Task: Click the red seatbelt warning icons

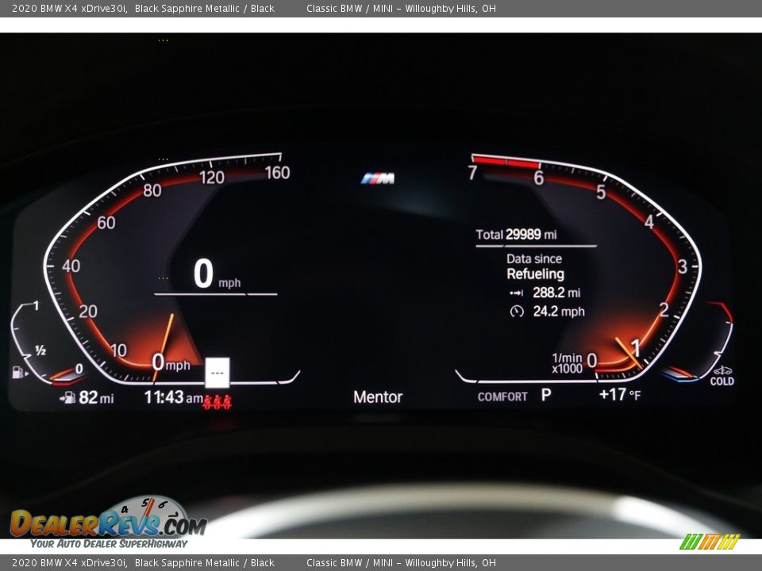Action: pyautogui.click(x=217, y=401)
